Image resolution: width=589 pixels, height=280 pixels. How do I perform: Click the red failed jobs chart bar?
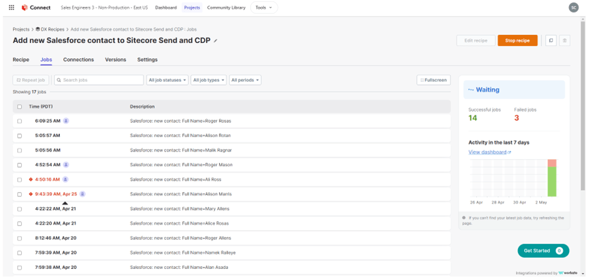[x=552, y=163]
